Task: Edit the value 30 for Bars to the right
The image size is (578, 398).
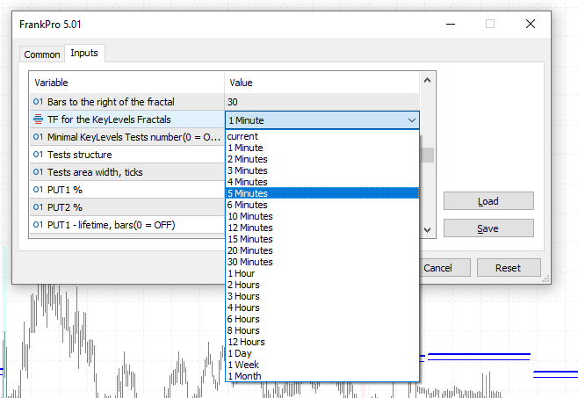Action: (x=322, y=103)
